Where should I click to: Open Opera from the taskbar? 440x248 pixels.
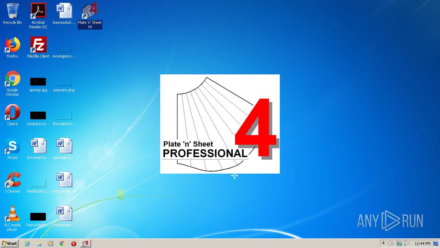74,244
